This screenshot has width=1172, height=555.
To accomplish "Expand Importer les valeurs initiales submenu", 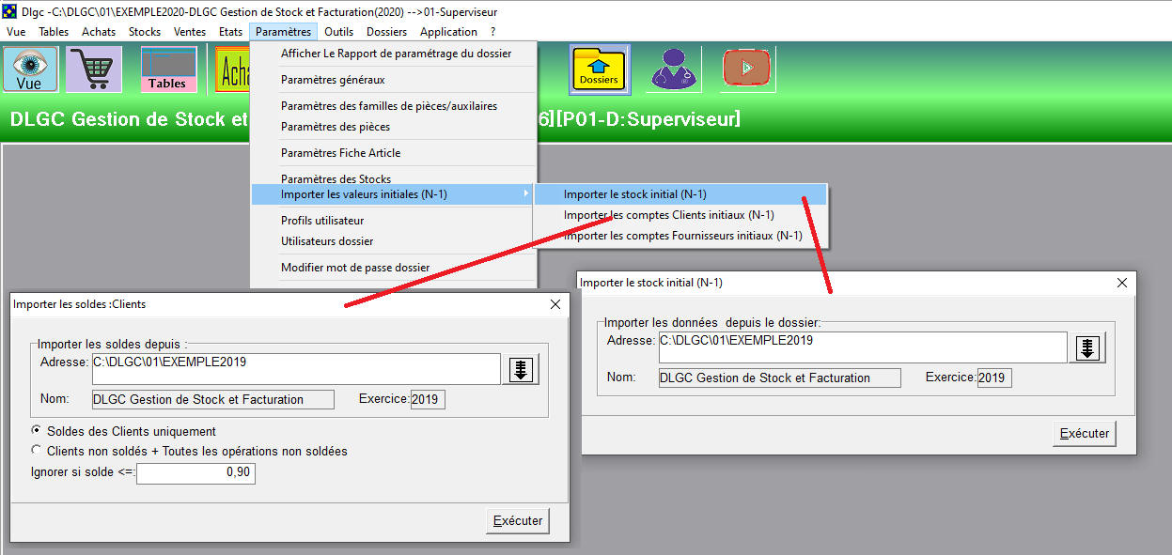I will pos(394,194).
